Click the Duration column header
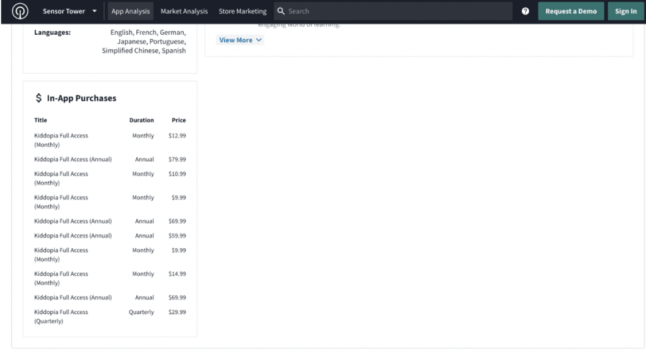This screenshot has height=353, width=646. pos(141,120)
